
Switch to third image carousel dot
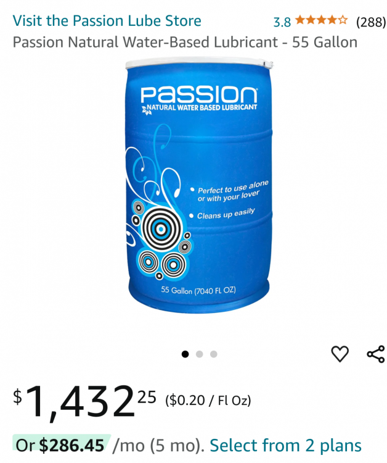click(214, 354)
